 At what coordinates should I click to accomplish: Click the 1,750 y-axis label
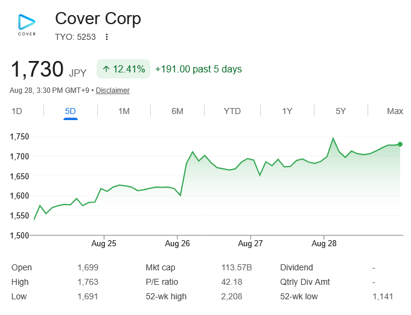click(x=19, y=136)
